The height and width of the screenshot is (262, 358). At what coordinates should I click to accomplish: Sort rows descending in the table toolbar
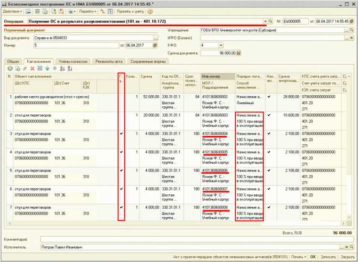70,68
